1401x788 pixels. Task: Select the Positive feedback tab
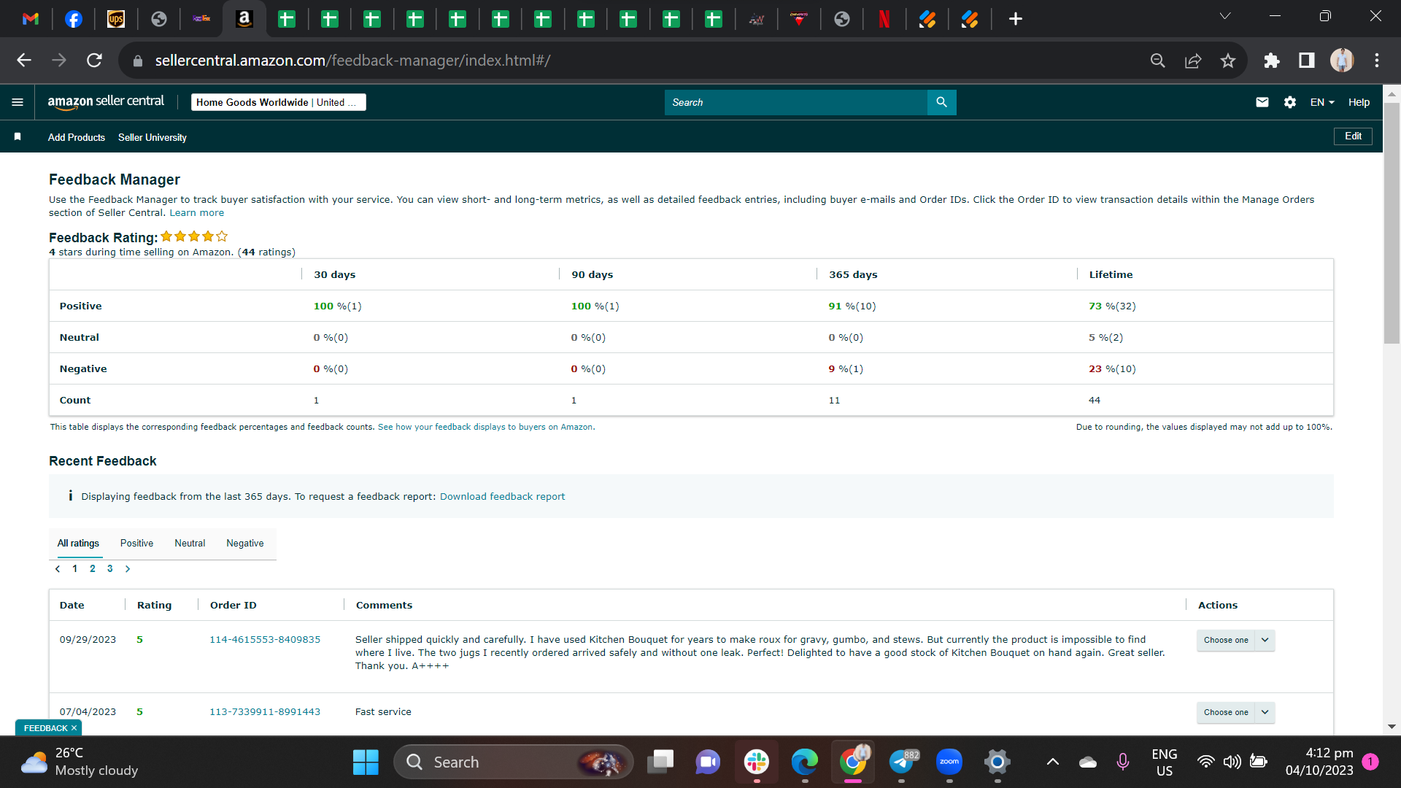point(136,544)
